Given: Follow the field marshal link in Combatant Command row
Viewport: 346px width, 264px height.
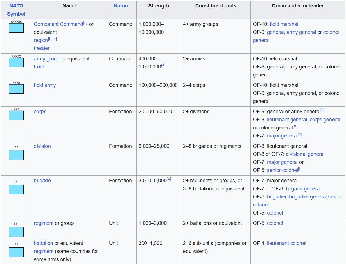Looking at the screenshot, I should point(284,24).
